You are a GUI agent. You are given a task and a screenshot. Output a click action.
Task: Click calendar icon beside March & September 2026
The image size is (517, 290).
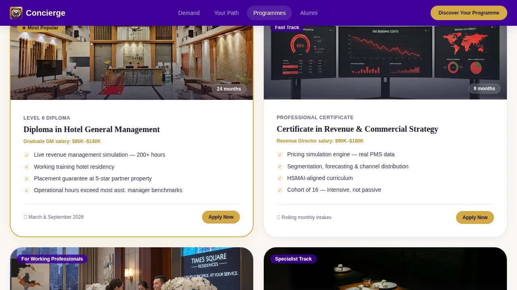(x=25, y=217)
